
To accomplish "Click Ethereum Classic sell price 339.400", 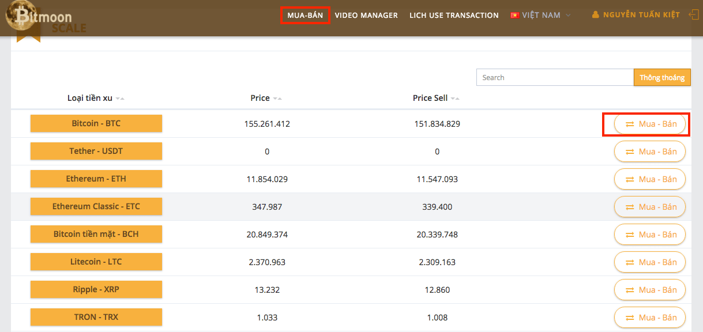I will pos(437,207).
